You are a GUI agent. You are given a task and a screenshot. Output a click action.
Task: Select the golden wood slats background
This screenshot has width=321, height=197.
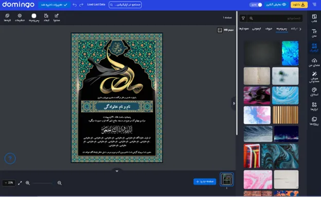286,115
